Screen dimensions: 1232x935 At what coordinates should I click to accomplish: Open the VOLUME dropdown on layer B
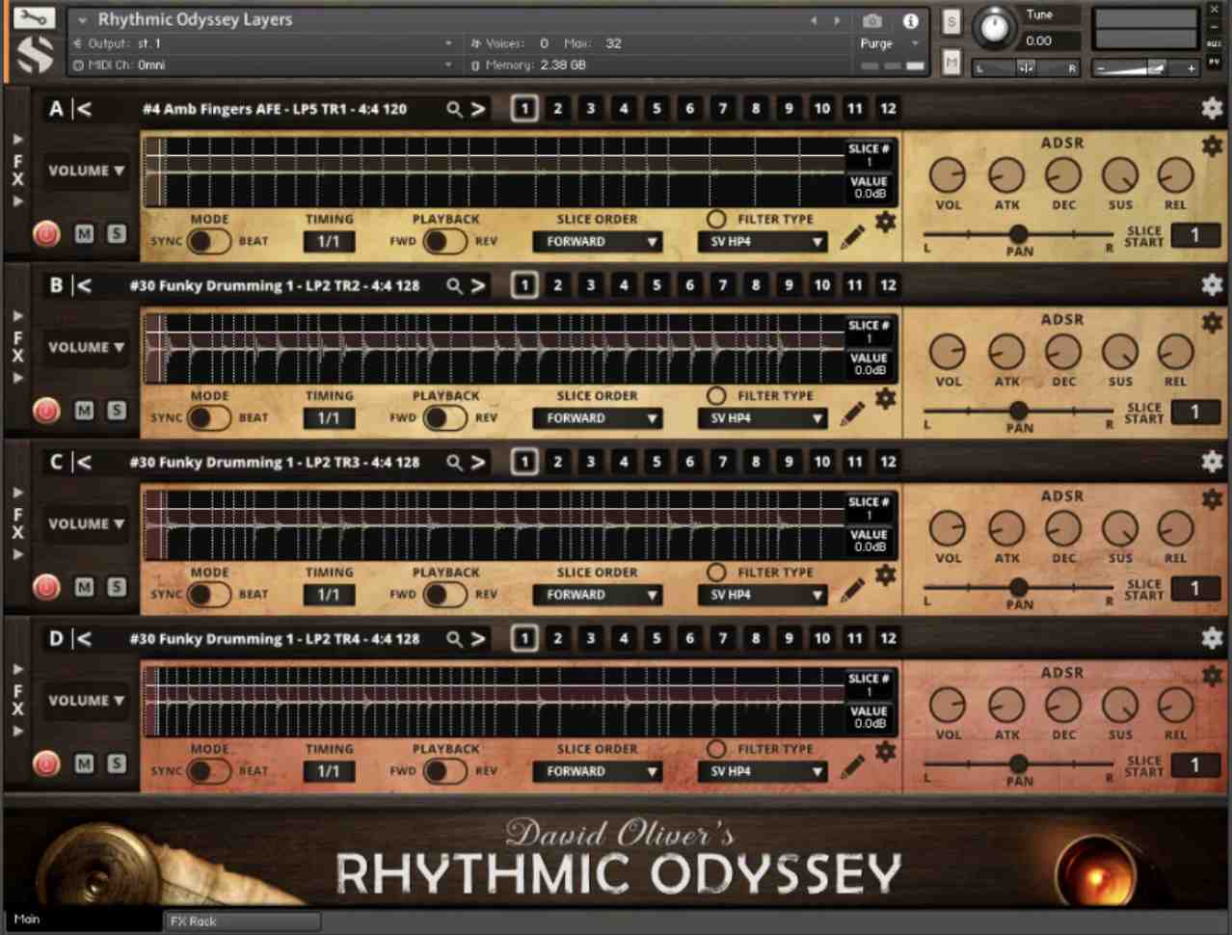(x=85, y=347)
